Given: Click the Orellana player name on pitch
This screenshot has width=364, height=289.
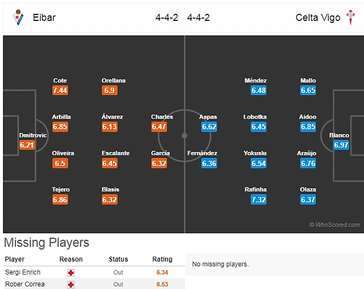Looking at the screenshot, I should pos(114,81).
